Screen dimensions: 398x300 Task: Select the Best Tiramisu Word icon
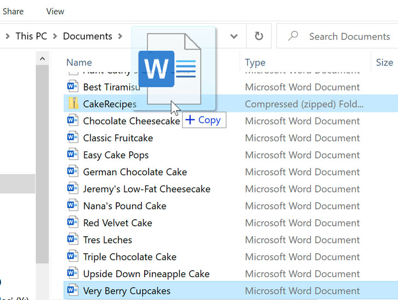click(73, 87)
